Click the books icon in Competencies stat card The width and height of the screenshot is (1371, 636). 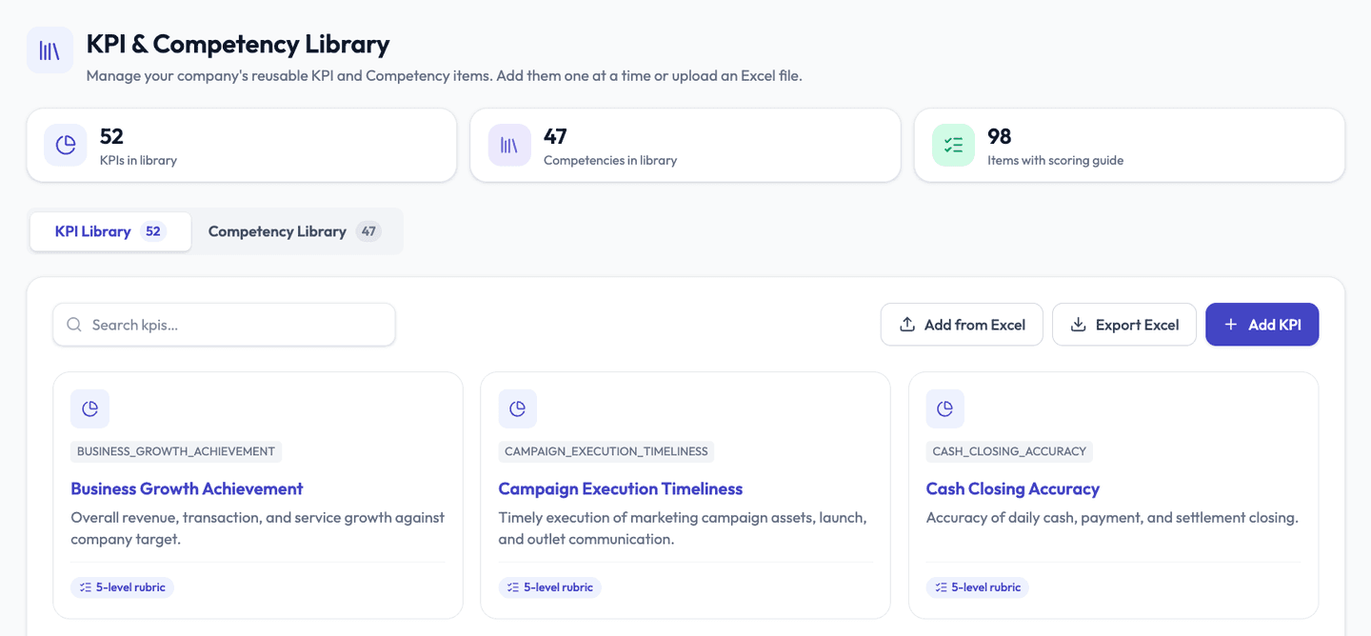(x=509, y=145)
